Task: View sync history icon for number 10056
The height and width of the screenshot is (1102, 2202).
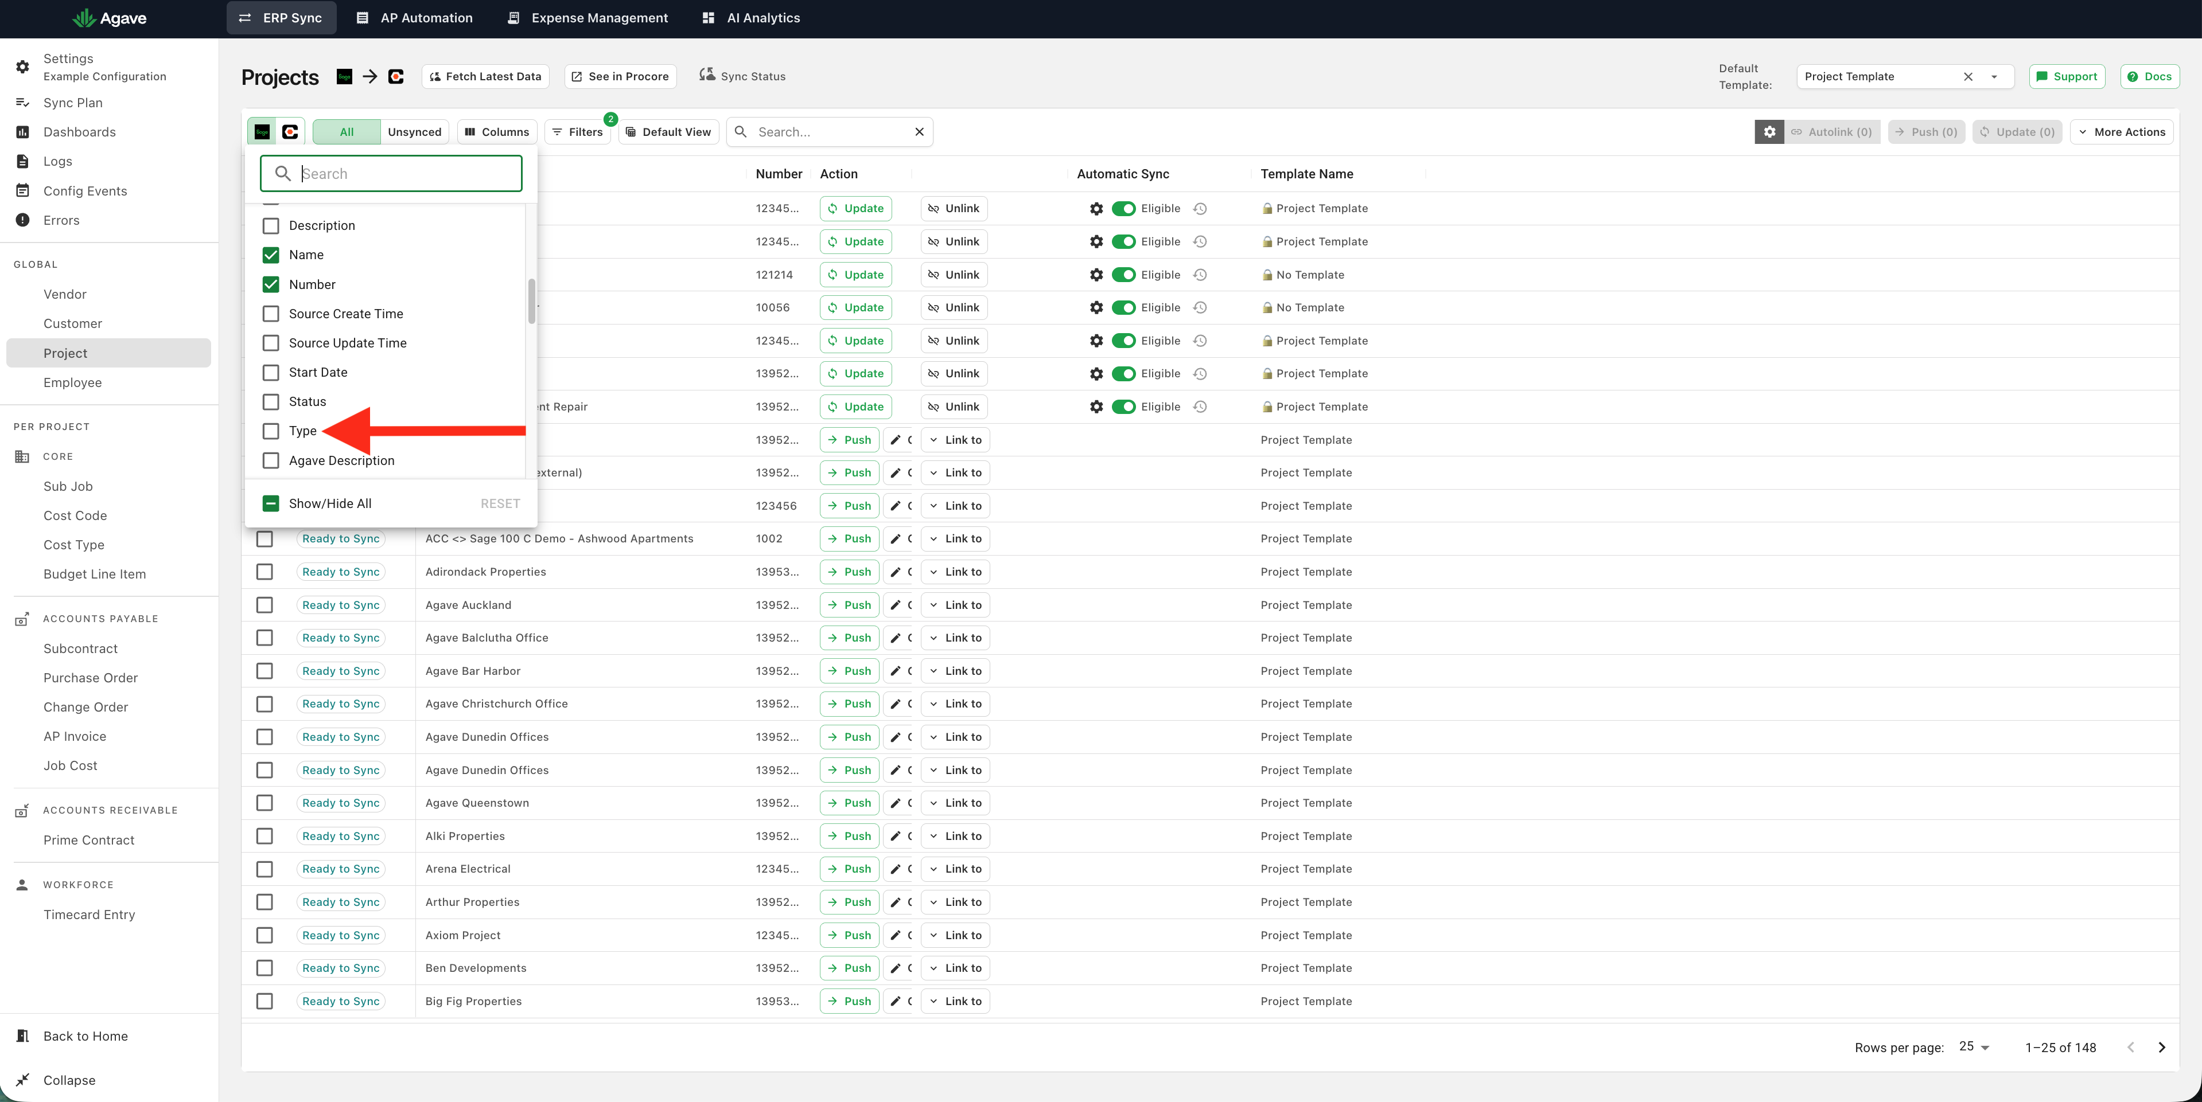Action: 1200,307
